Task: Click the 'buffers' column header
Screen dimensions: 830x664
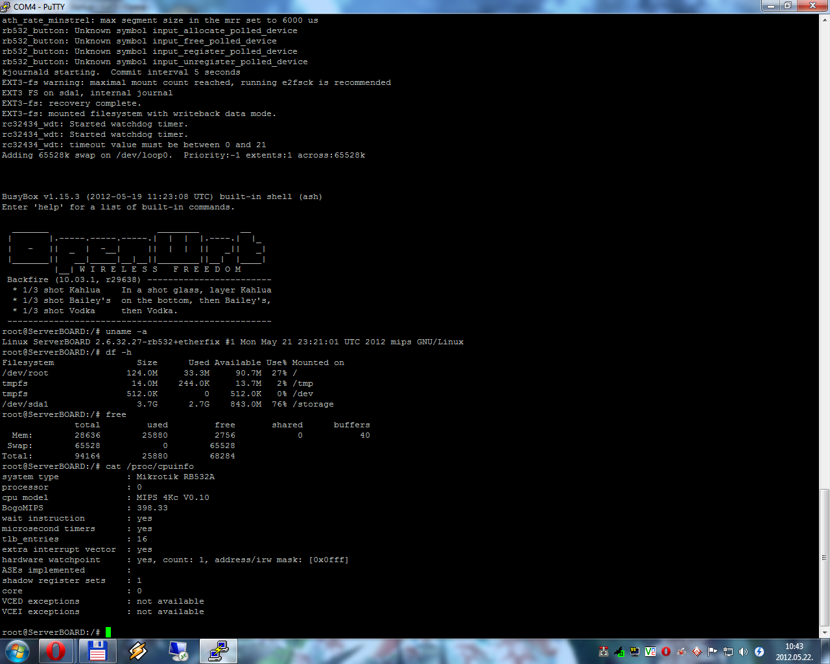Action: tap(352, 425)
